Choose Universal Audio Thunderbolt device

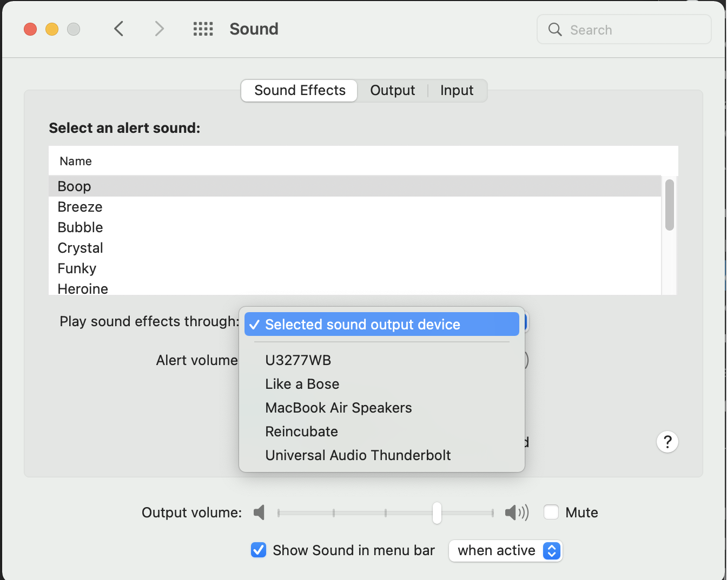(x=382, y=455)
